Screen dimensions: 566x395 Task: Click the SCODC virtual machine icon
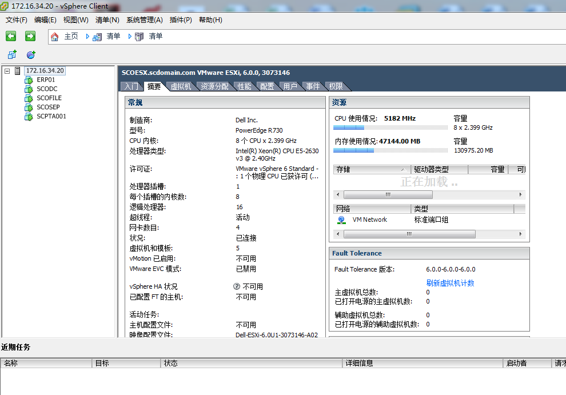tap(29, 89)
